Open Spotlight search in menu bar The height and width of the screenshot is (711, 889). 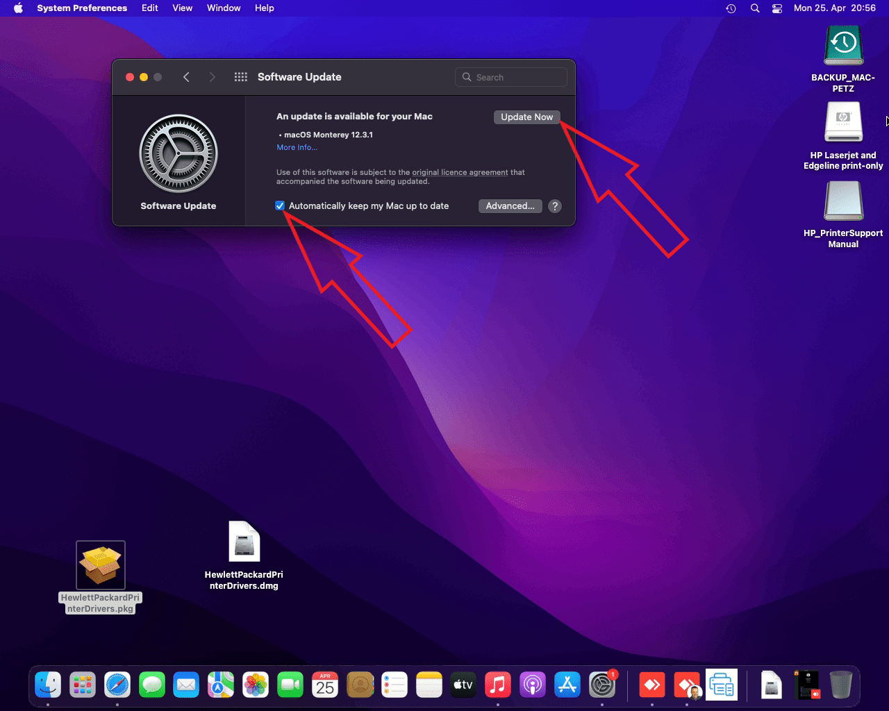click(755, 8)
